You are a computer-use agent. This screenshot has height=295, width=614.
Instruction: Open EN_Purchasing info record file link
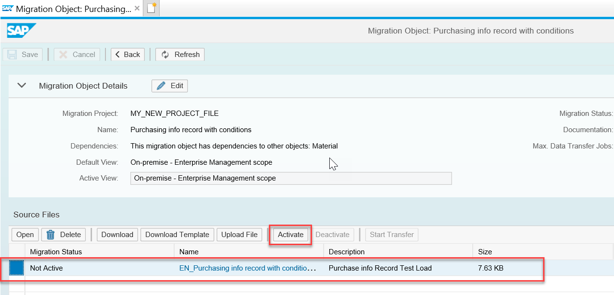coord(247,268)
